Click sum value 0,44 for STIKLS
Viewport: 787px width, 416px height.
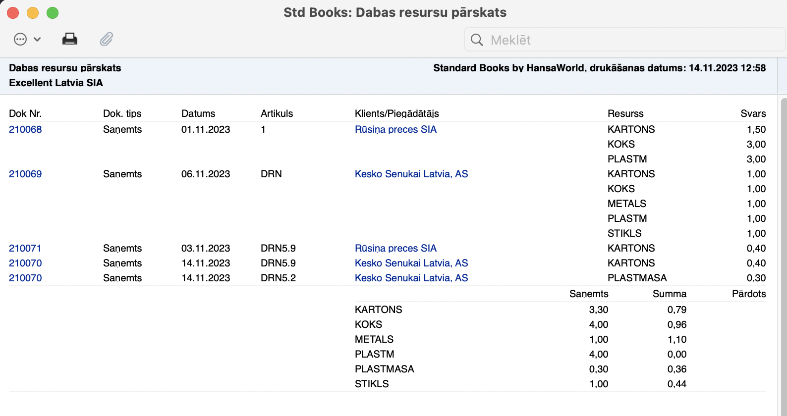[x=677, y=384]
